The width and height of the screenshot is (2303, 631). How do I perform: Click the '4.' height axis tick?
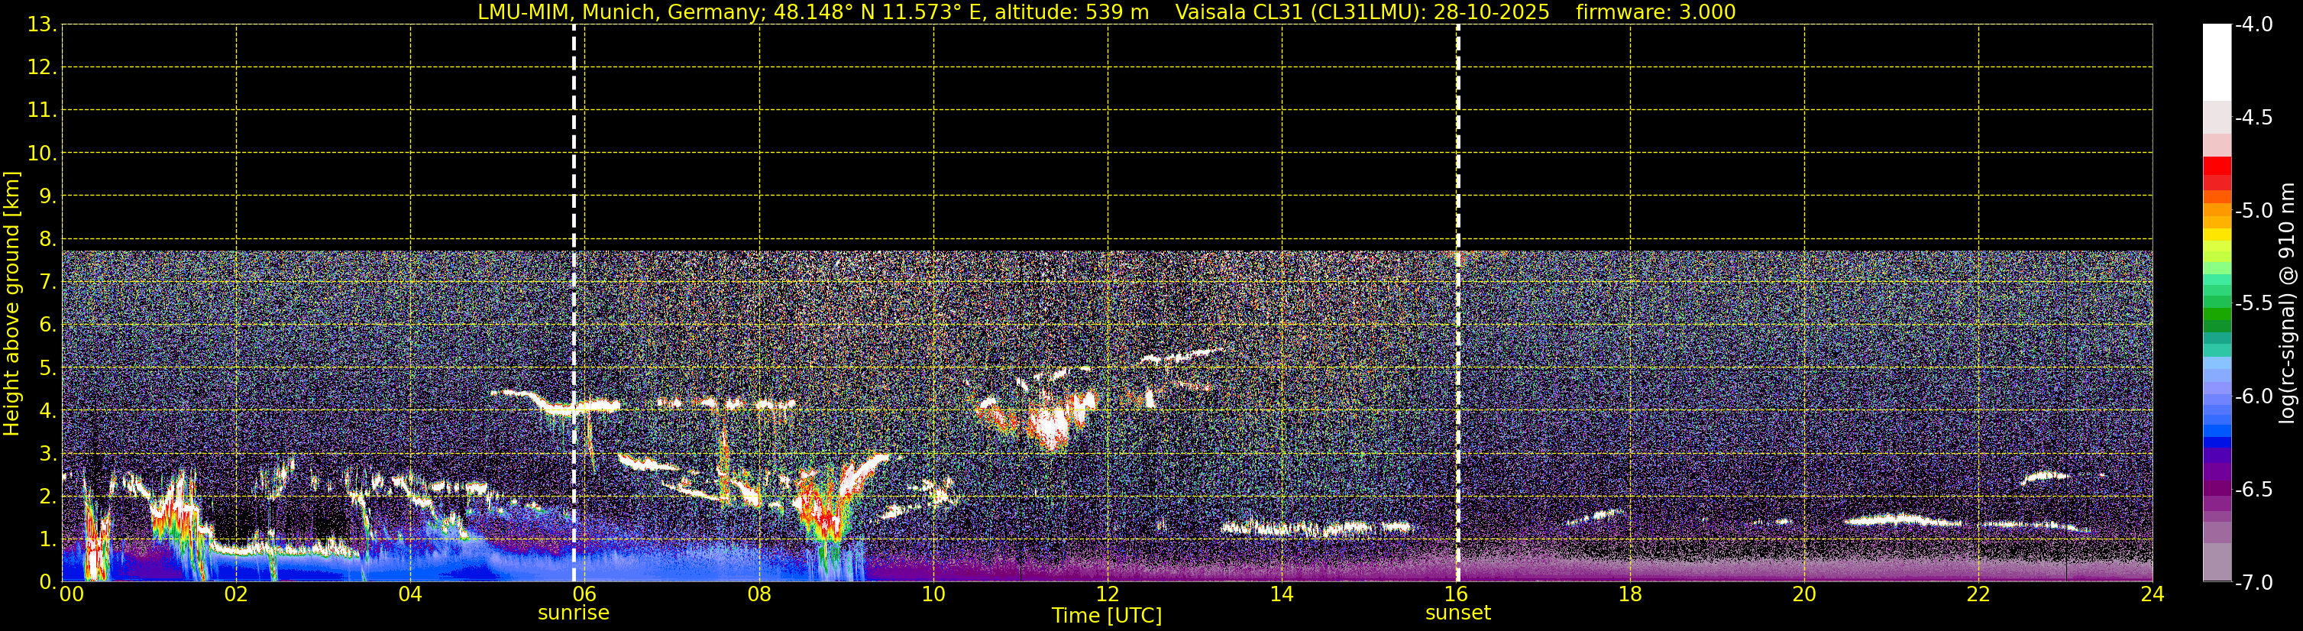(x=47, y=411)
